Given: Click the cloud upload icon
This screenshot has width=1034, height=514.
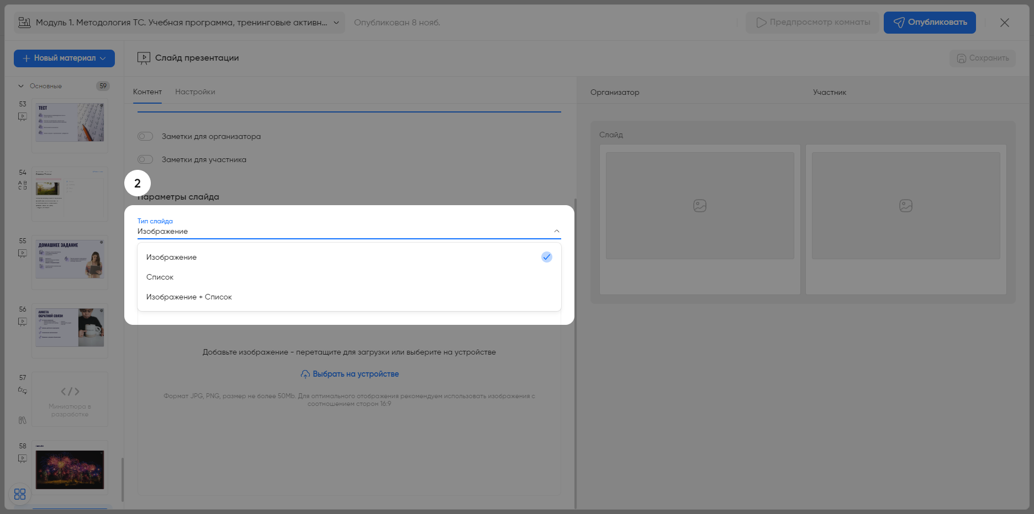Looking at the screenshot, I should click(305, 374).
